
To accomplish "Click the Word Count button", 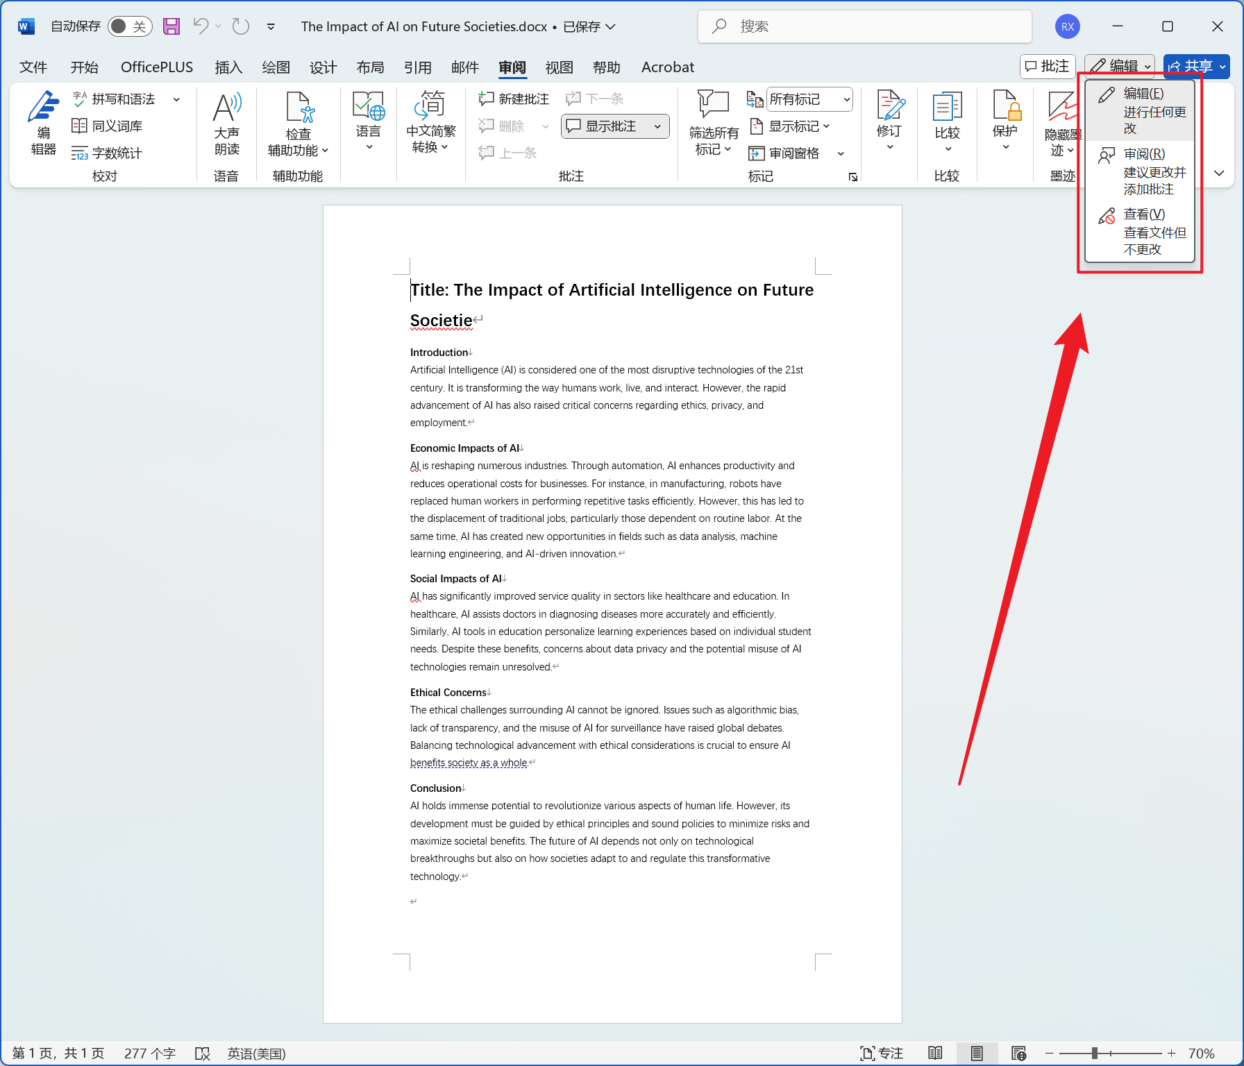I will (107, 153).
